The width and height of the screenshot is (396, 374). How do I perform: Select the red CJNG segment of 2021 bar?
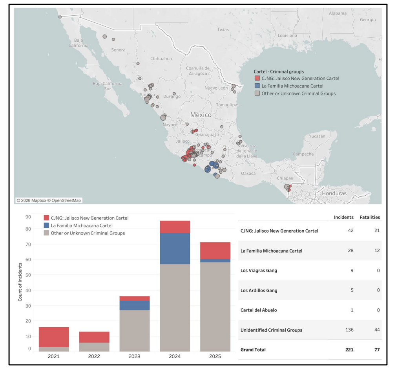tap(54, 337)
